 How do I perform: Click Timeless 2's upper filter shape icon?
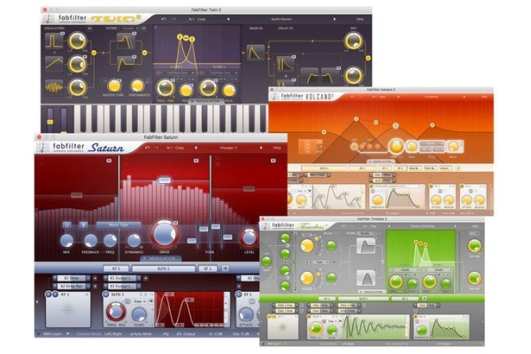(366, 246)
